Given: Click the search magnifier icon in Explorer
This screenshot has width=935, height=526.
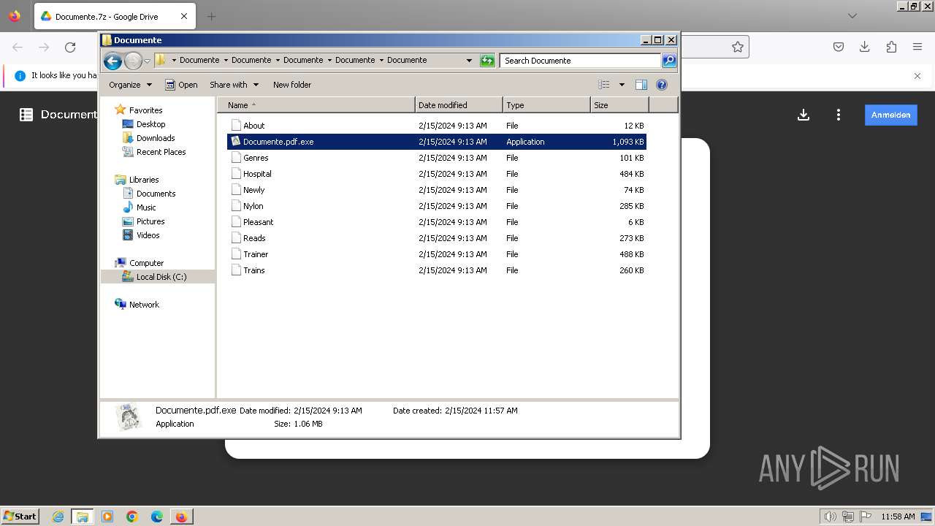Looking at the screenshot, I should [668, 61].
